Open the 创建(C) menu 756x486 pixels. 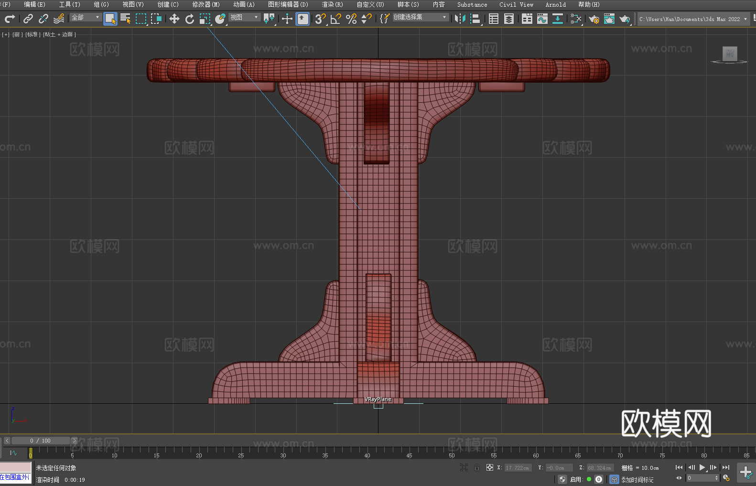pyautogui.click(x=168, y=4)
